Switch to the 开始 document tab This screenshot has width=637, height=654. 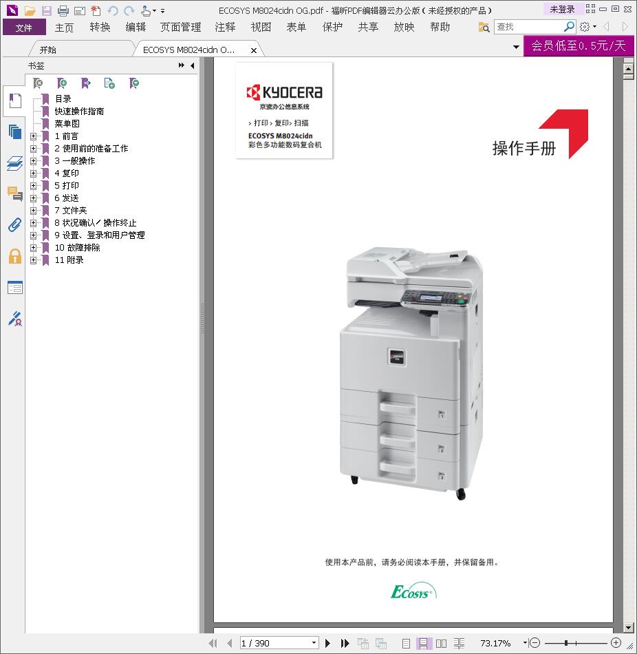point(48,50)
